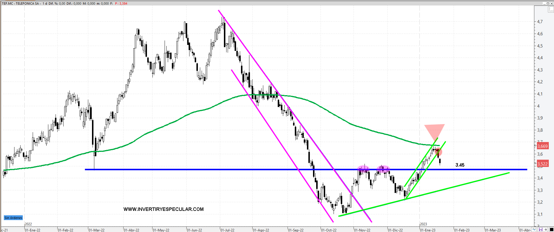Click the red 3,522 price label
The height and width of the screenshot is (232, 554).
pyautogui.click(x=542, y=164)
